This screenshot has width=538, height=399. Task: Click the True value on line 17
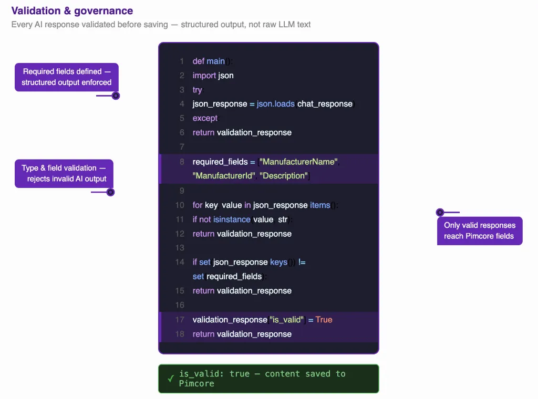[324, 320]
